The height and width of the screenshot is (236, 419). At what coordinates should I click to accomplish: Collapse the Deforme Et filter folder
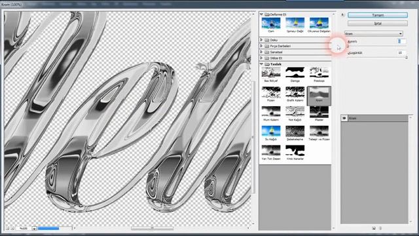pos(261,14)
